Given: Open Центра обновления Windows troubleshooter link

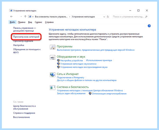Looking at the screenshot, I should [x=90, y=91].
